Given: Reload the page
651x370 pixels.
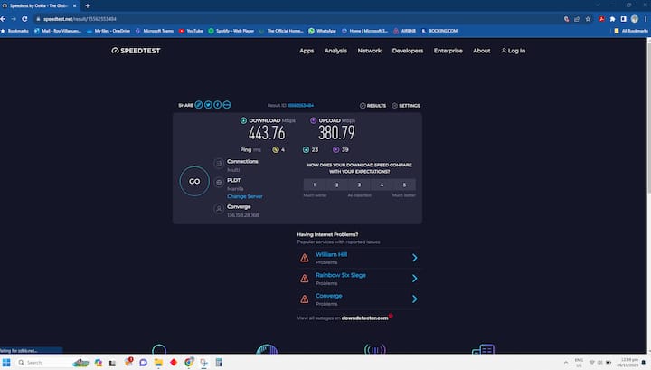Looking at the screenshot, I should coord(24,19).
